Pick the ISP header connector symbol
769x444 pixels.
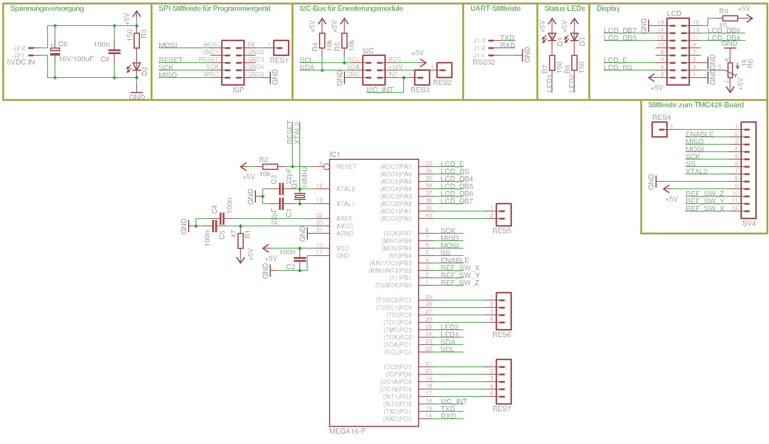coord(233,63)
